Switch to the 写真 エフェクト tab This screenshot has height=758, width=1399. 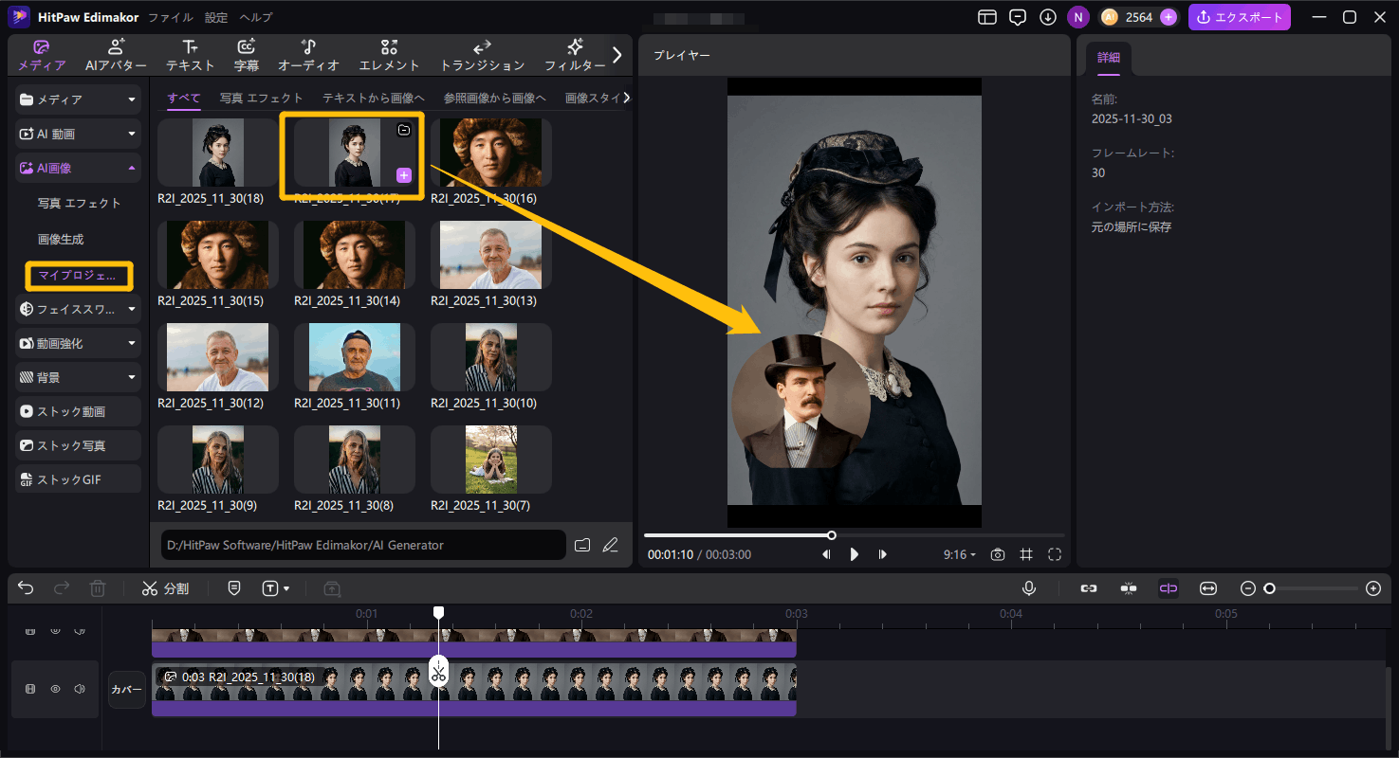pyautogui.click(x=262, y=98)
